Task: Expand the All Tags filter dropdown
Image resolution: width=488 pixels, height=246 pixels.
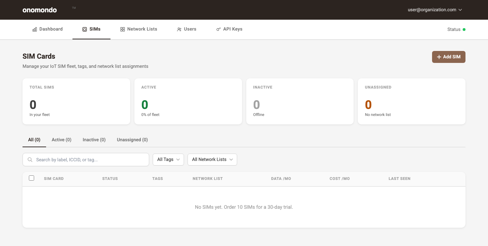Action: click(x=168, y=160)
